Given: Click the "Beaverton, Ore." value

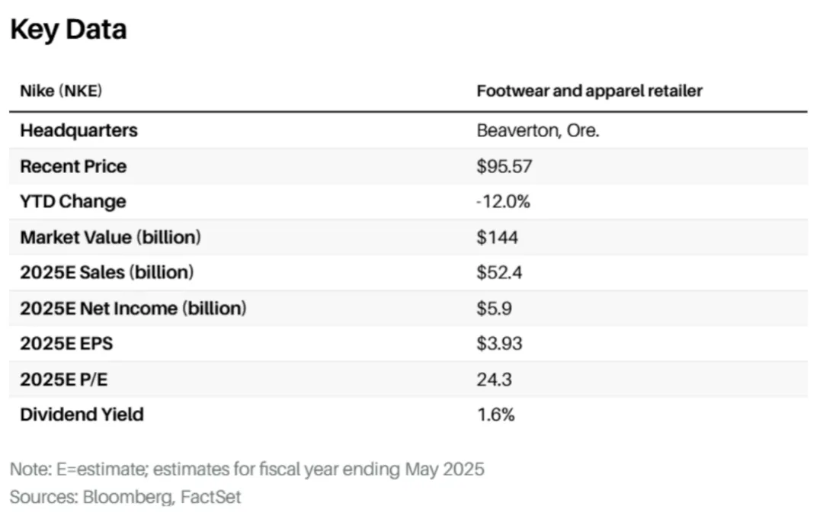Looking at the screenshot, I should point(538,130).
